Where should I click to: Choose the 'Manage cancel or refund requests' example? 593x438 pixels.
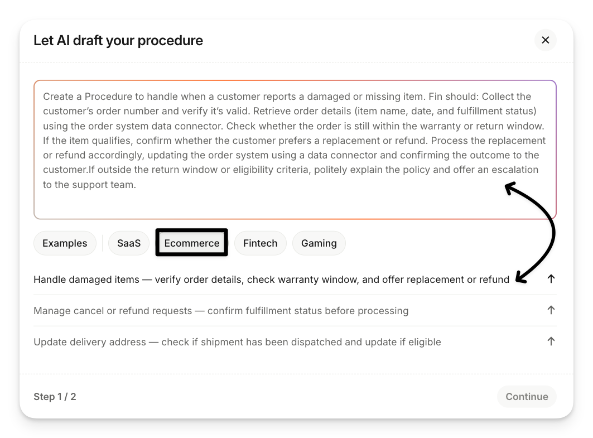[221, 311]
